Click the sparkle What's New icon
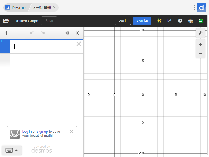The width and height of the screenshot is (209, 157). point(159,21)
